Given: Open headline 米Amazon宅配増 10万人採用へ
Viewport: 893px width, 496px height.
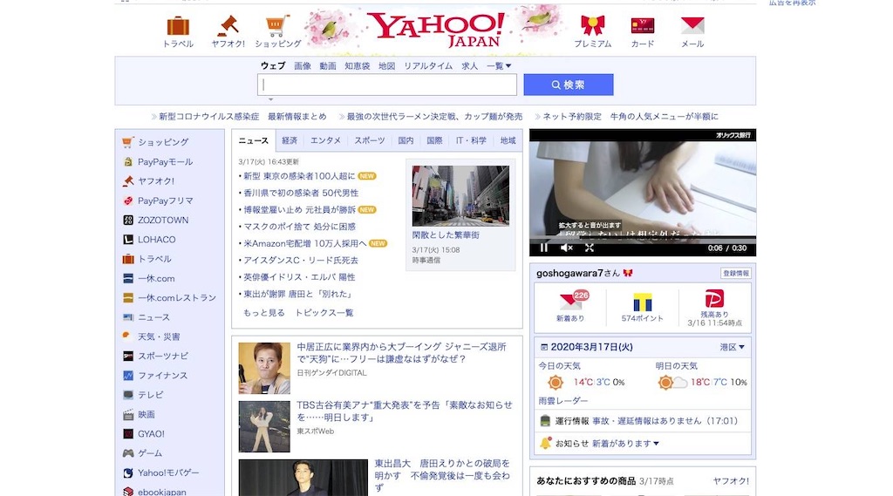Looking at the screenshot, I should click(x=304, y=244).
